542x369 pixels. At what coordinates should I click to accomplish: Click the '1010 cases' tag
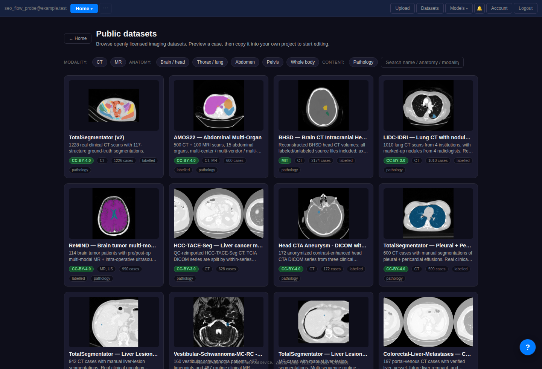tap(438, 160)
